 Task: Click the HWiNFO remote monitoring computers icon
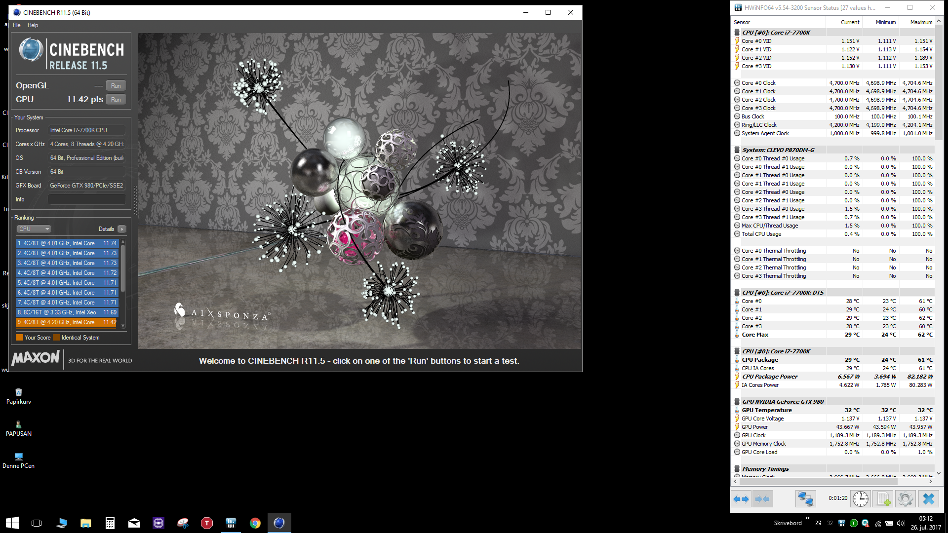click(x=805, y=499)
